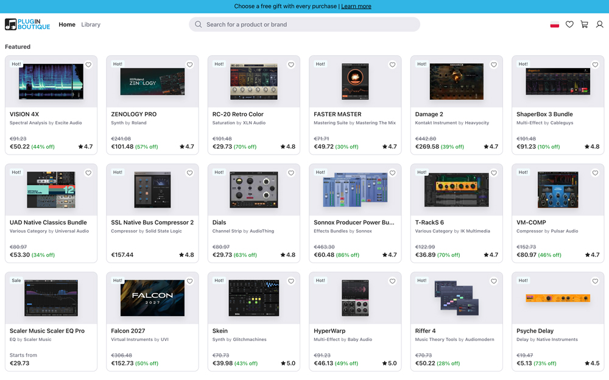Image resolution: width=609 pixels, height=380 pixels.
Task: Open VISION 4X spectral screenshot thumbnail
Action: click(51, 82)
